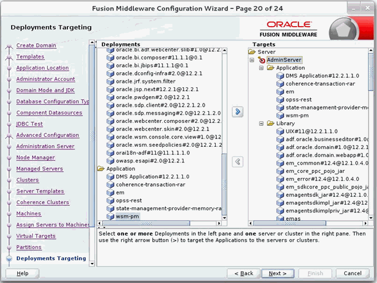The image size is (377, 283).
Task: Click the Next button
Action: pos(277,274)
